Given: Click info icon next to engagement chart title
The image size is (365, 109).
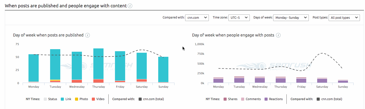Looking at the screenshot, I should 278,35.
